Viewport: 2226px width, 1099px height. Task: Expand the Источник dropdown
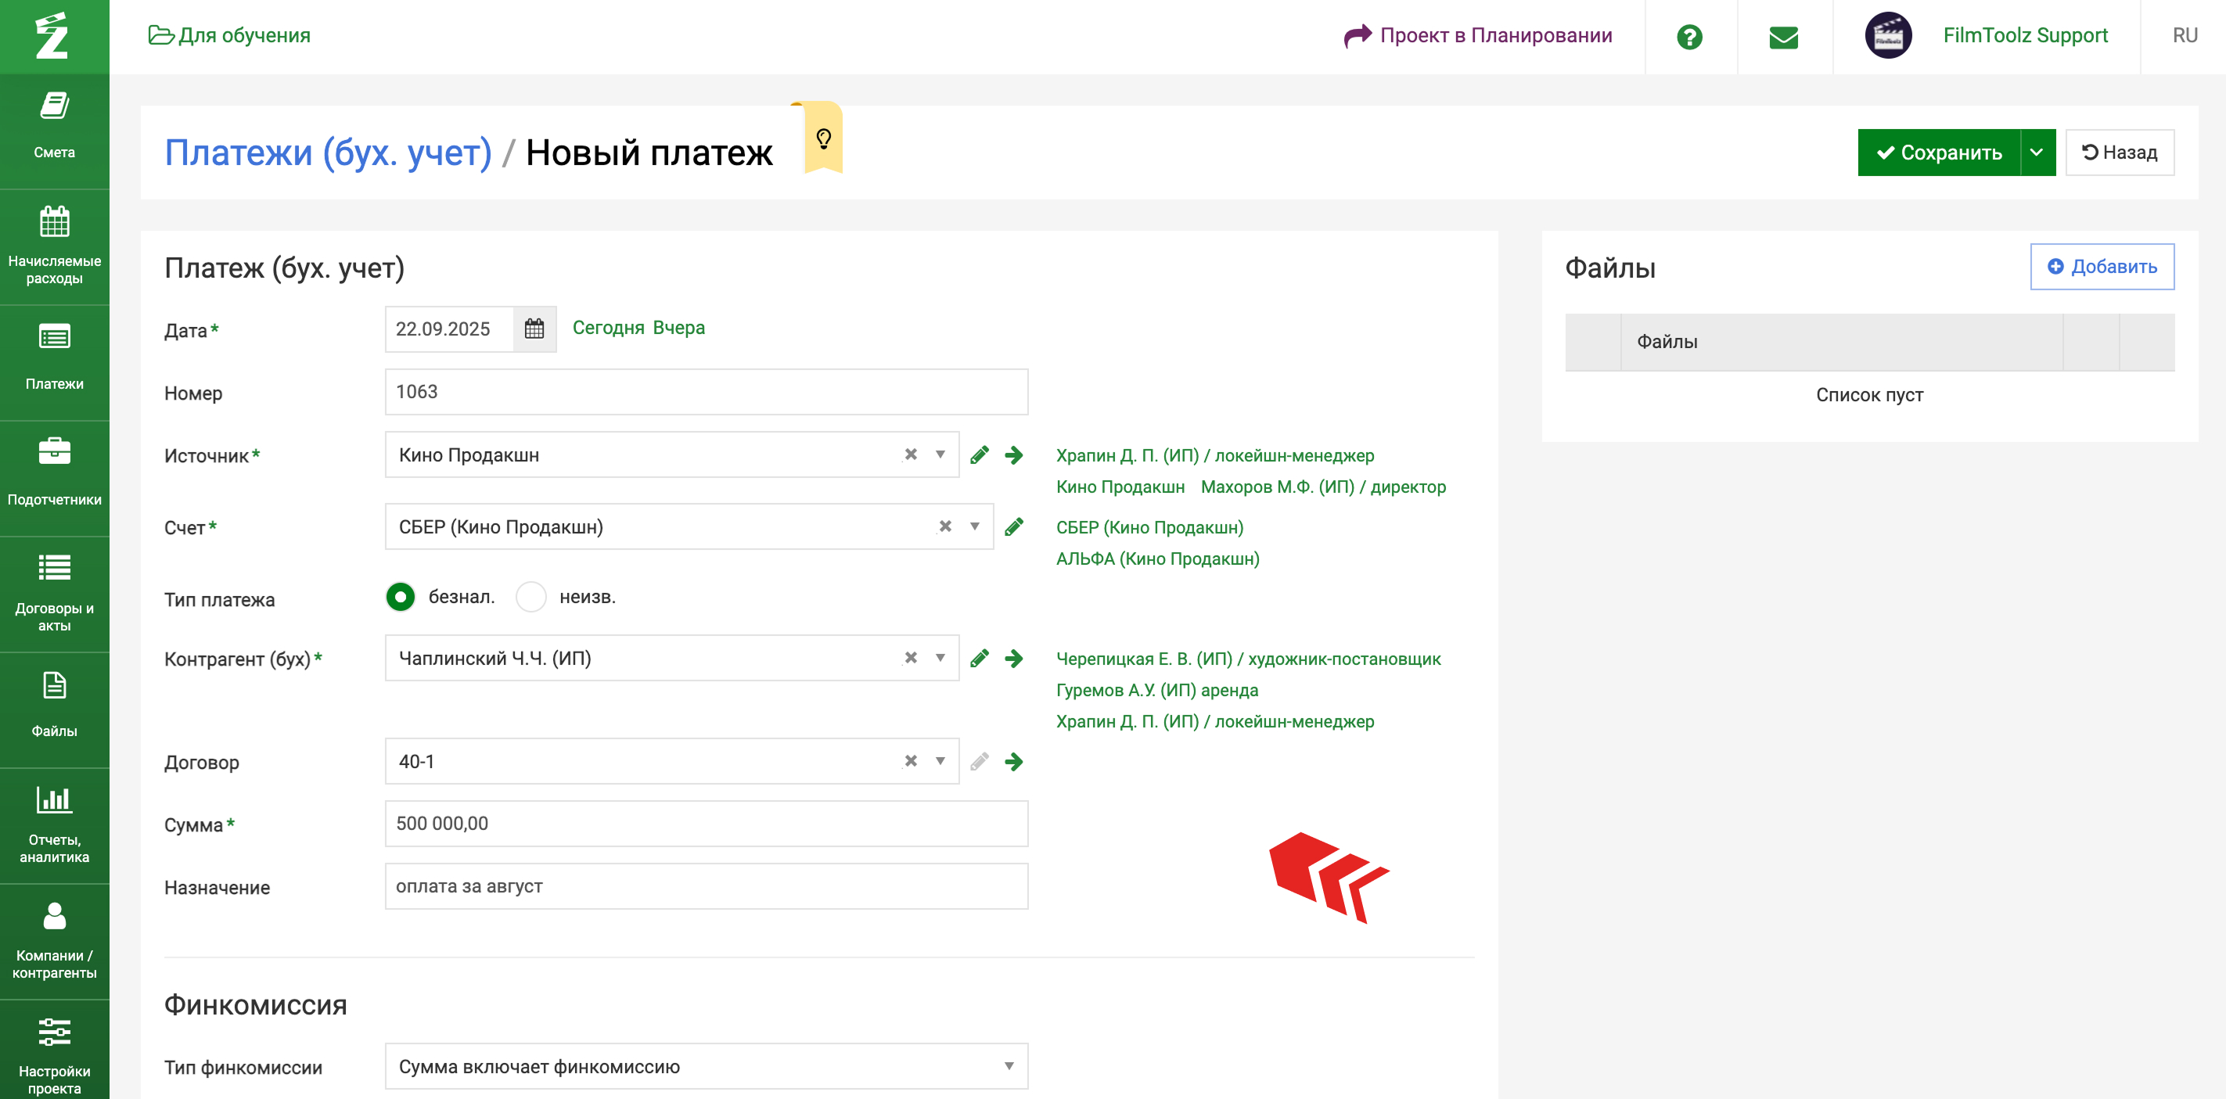click(x=940, y=454)
